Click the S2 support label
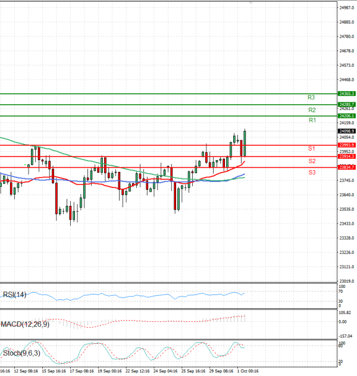This screenshot has height=376, width=357. 312,161
